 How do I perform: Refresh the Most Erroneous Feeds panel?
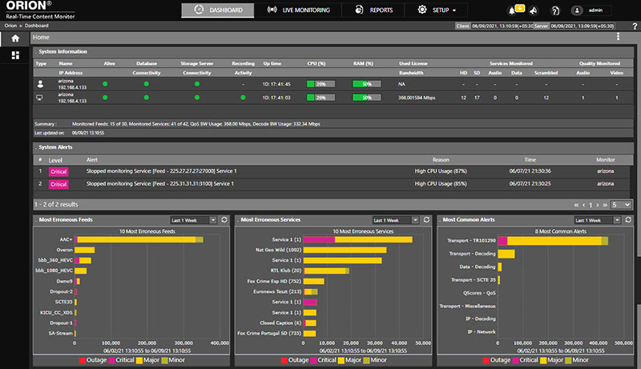point(225,219)
